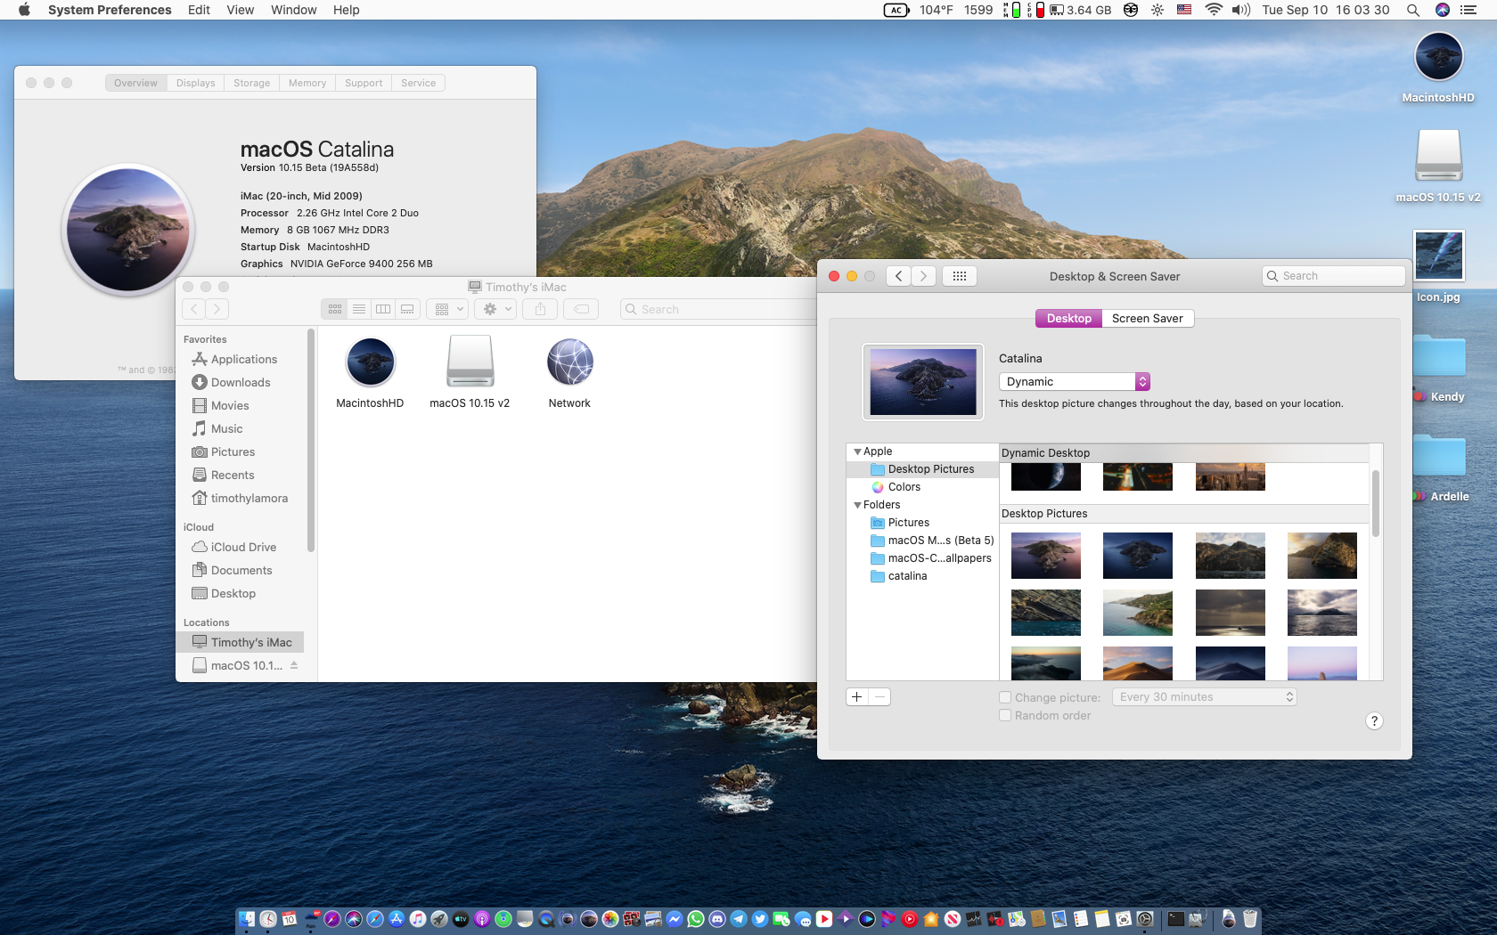
Task: Select Network icon in Finder window
Action: (569, 373)
